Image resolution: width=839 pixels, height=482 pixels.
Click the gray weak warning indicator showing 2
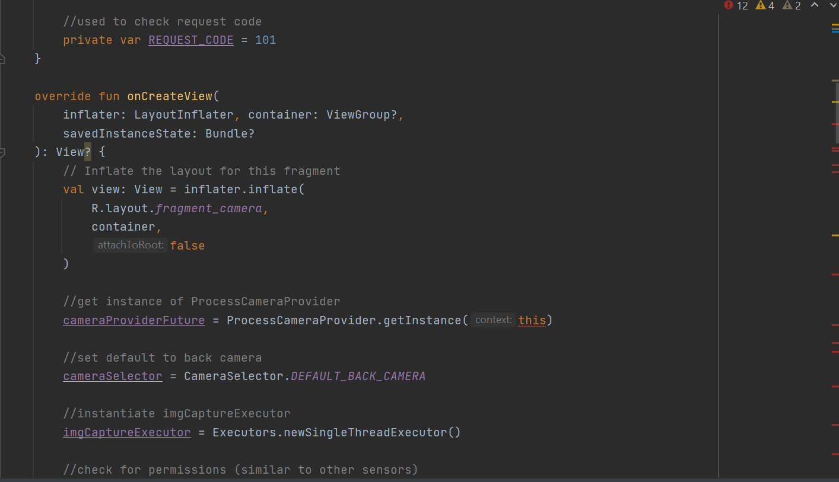pos(792,5)
